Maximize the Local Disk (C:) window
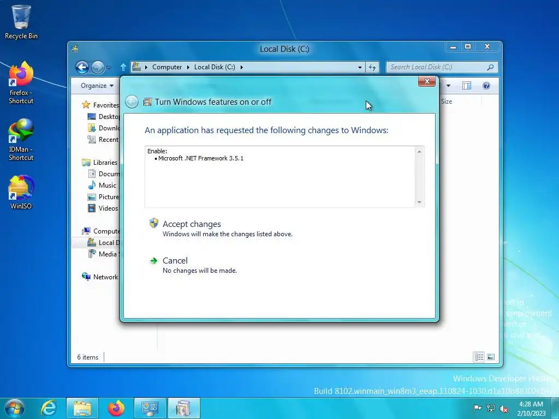Screen dimensions: 559x419 (468, 47)
